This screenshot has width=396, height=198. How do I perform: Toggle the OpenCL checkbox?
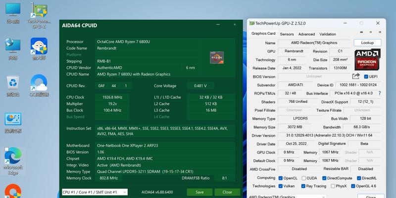(280, 178)
